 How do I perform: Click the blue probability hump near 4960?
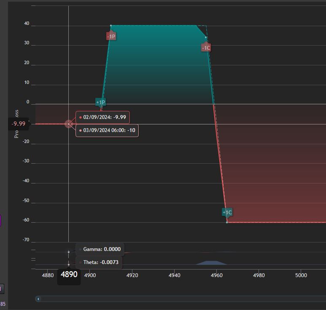point(211,263)
